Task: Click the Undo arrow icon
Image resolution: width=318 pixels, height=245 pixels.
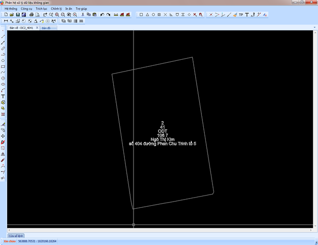Action: (102, 15)
